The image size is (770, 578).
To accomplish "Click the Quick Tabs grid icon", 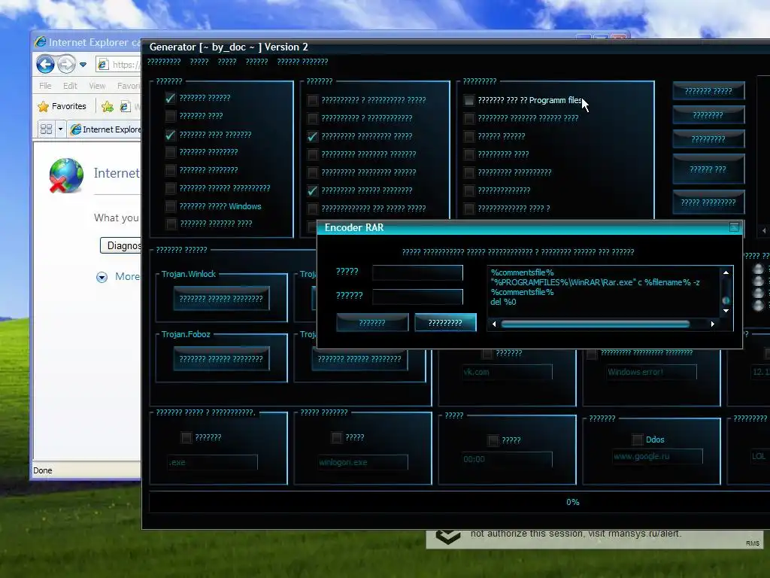I will pos(46,129).
